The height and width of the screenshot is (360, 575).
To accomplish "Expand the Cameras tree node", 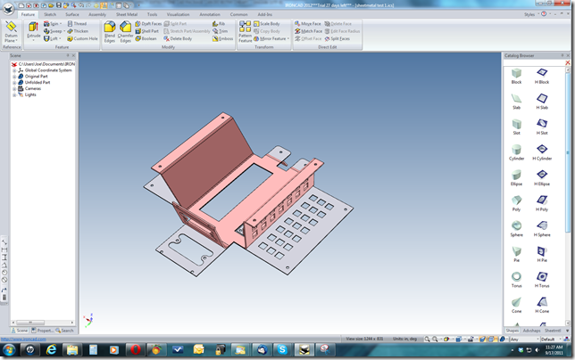I will click(x=14, y=88).
